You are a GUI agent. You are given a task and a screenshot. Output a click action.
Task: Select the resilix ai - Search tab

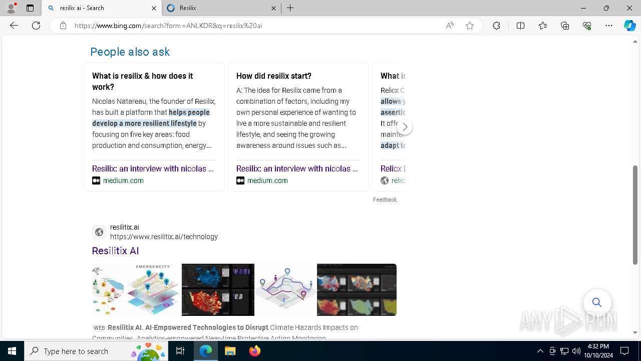pos(101,8)
